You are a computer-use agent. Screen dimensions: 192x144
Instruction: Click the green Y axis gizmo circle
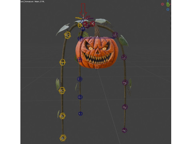(x=168, y=5)
